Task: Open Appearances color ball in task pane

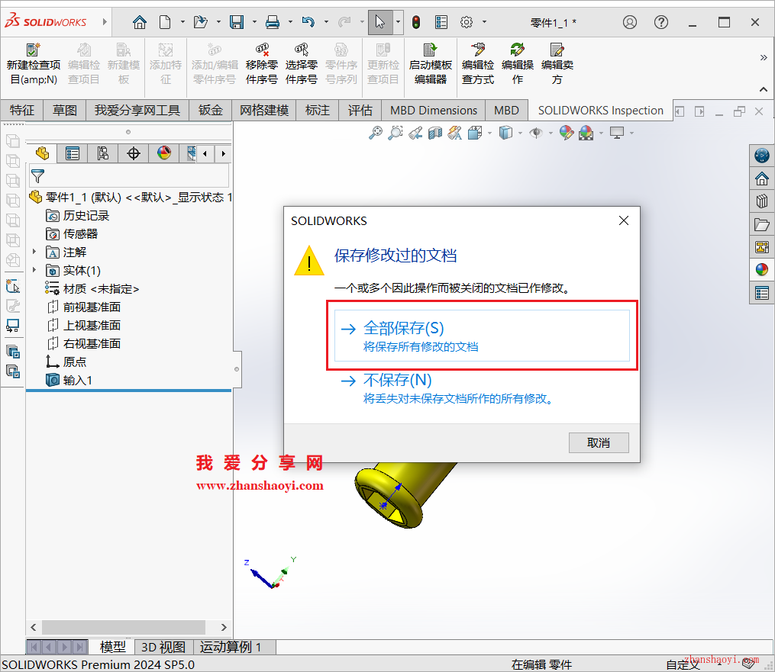Action: pyautogui.click(x=762, y=269)
